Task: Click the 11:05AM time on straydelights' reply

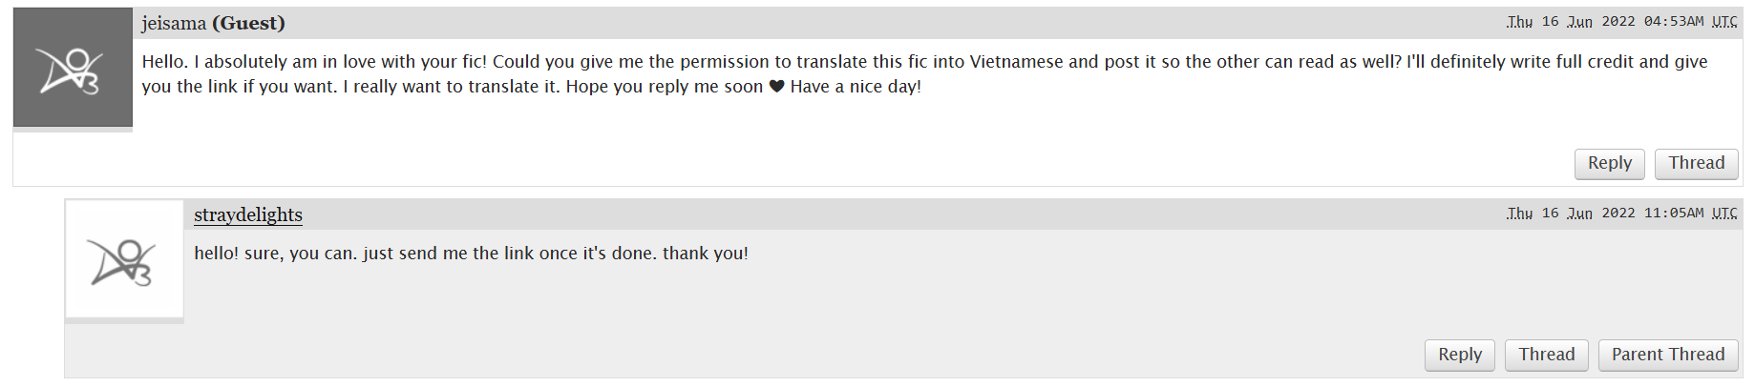Action: pyautogui.click(x=1673, y=214)
